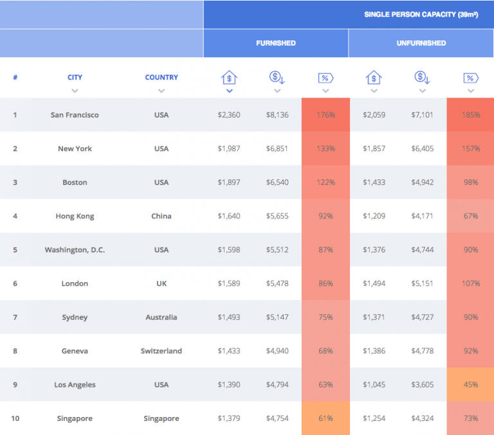Select the Furnished column group header
494x435 pixels.
(276, 43)
